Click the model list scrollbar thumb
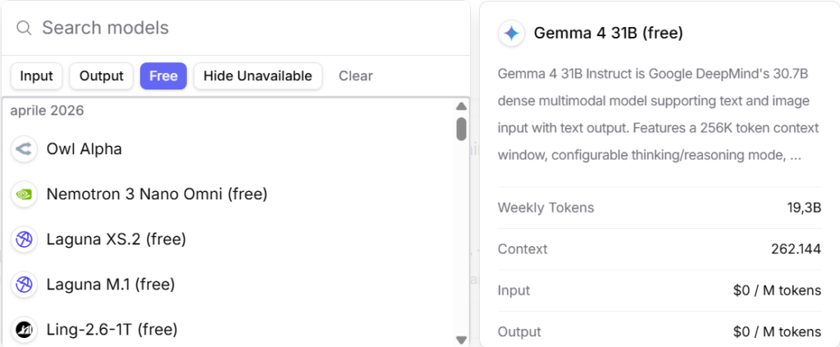Screen dimensions: 840x347 tap(461, 129)
